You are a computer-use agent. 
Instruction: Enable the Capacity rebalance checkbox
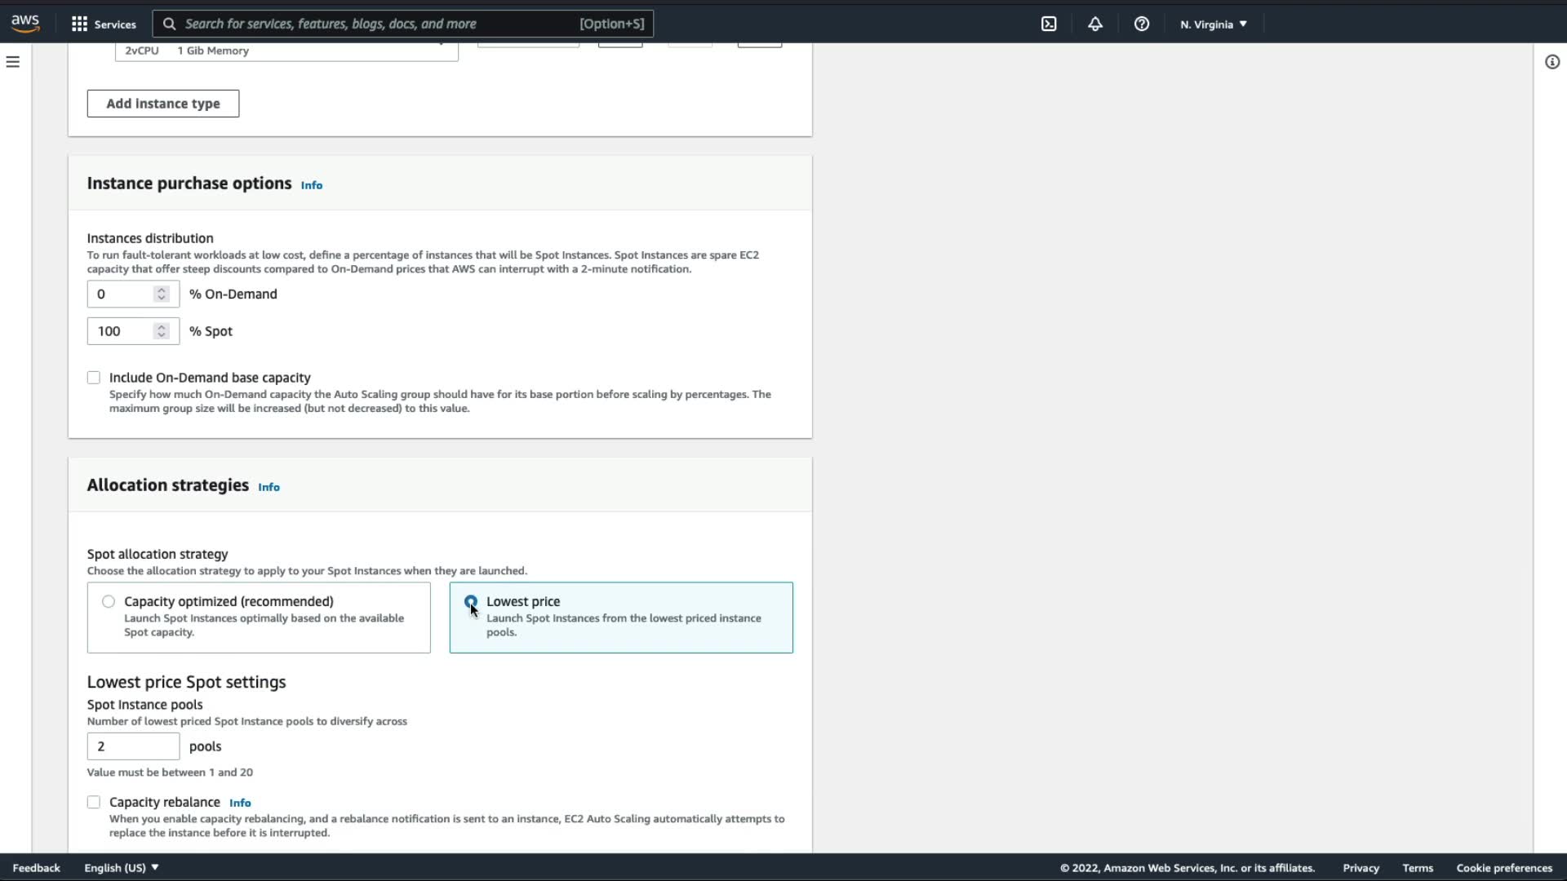coord(94,803)
